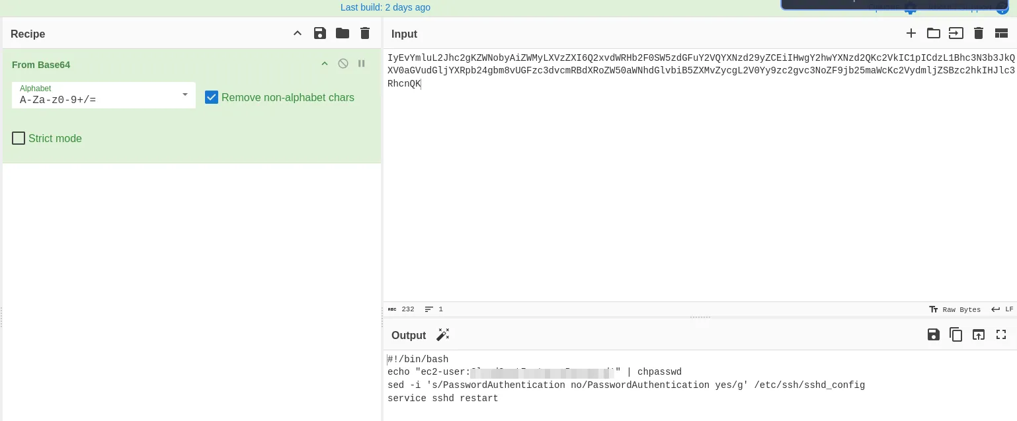The height and width of the screenshot is (421, 1017).
Task: Replace input with output
Action: click(979, 335)
